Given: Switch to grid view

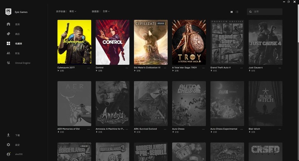Looking at the screenshot, I should tap(231, 12).
